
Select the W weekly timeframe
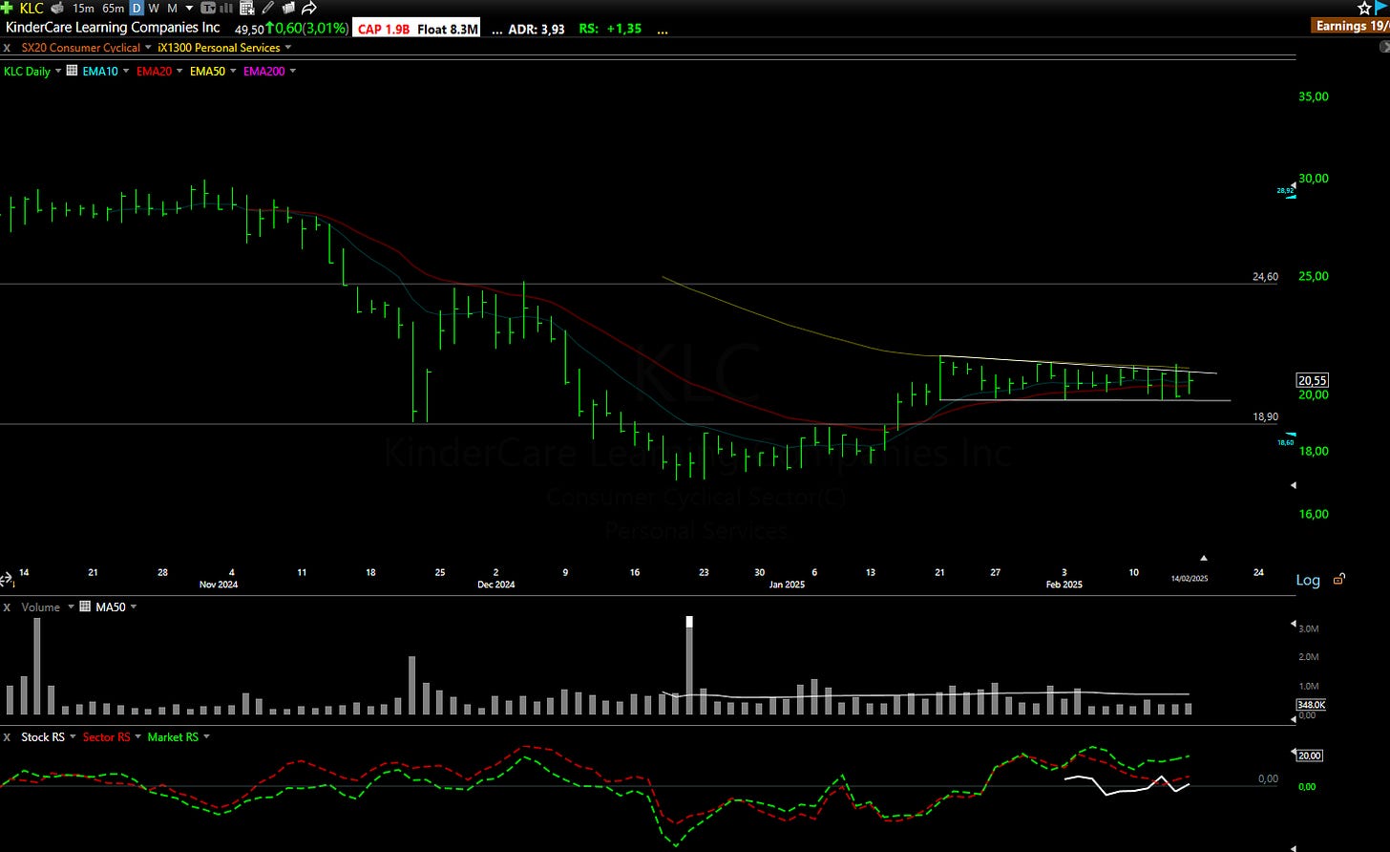click(x=153, y=8)
